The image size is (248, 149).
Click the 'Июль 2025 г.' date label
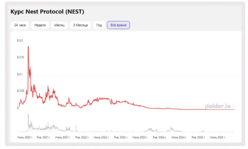point(217,137)
